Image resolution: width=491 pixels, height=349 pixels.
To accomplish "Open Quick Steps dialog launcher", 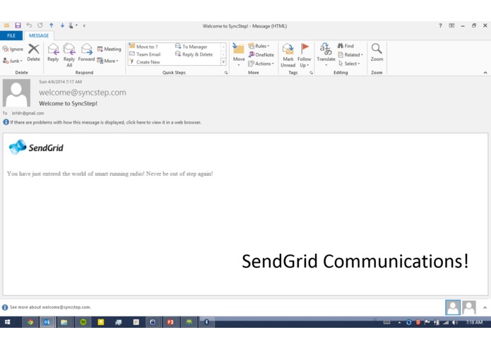I will pos(226,73).
